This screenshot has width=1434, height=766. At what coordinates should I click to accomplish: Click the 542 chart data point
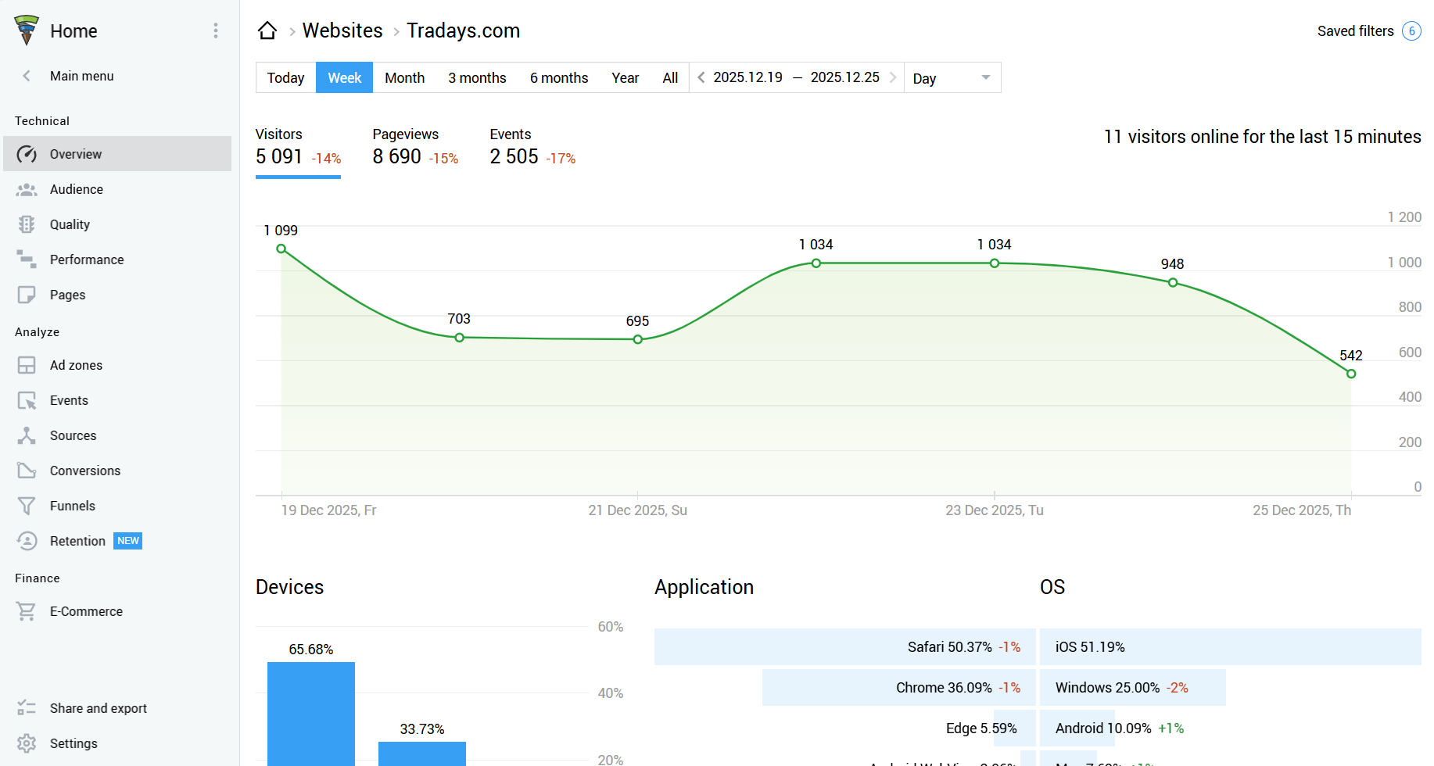[1351, 374]
